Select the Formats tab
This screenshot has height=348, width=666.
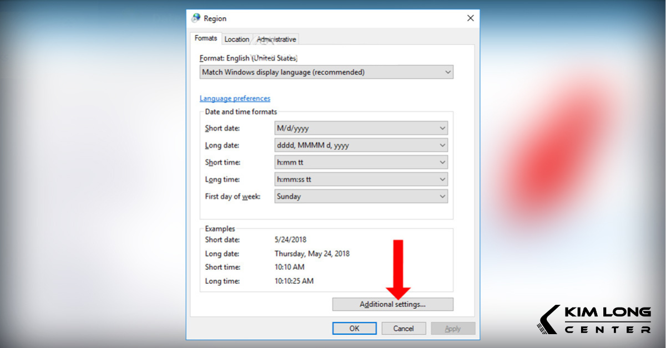pyautogui.click(x=206, y=39)
